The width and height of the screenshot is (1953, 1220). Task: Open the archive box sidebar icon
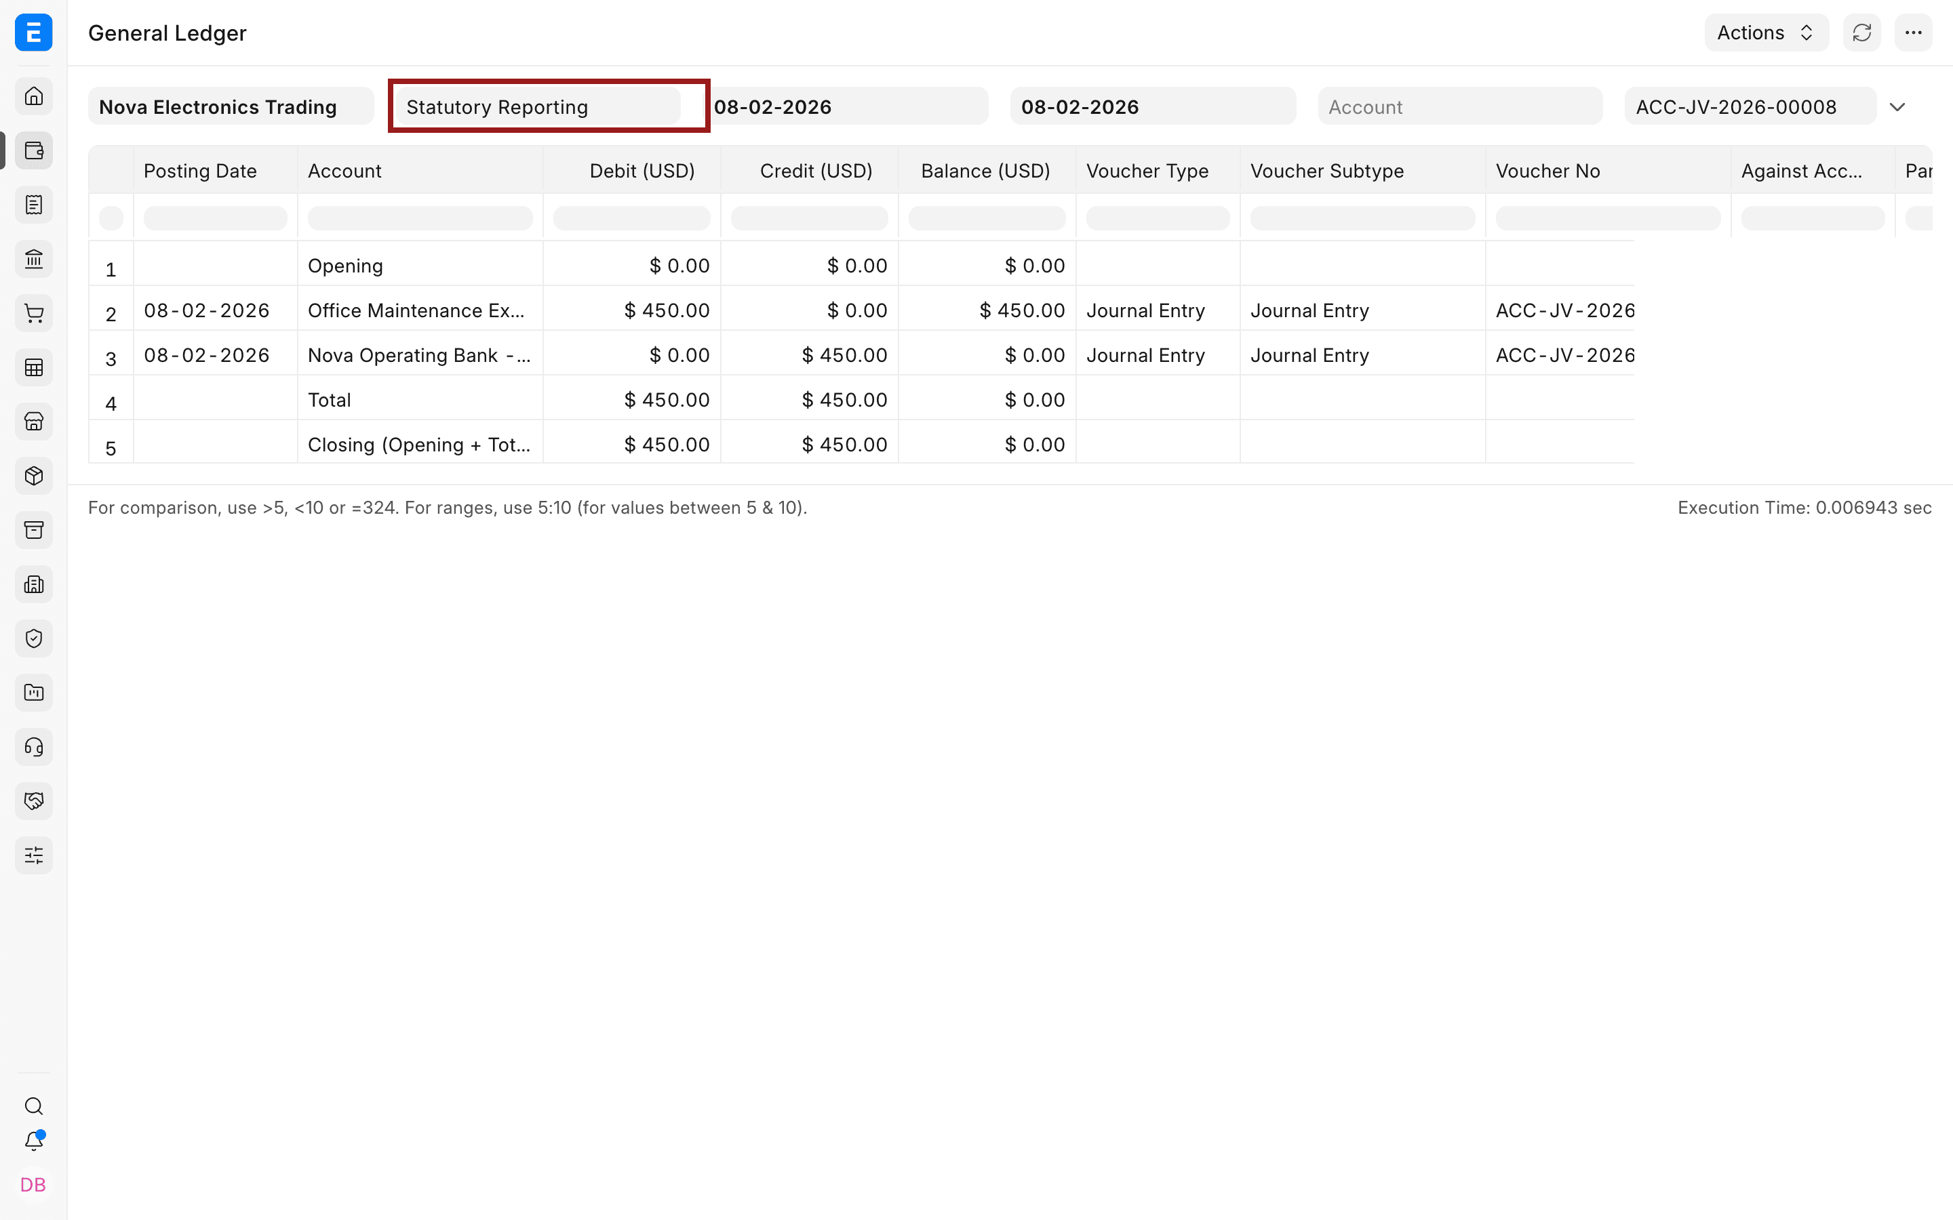click(34, 530)
